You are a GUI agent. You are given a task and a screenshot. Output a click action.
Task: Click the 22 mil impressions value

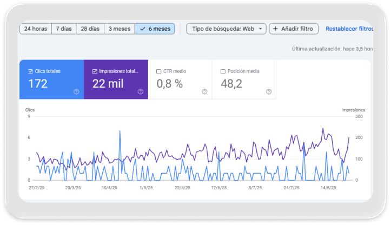tap(108, 84)
